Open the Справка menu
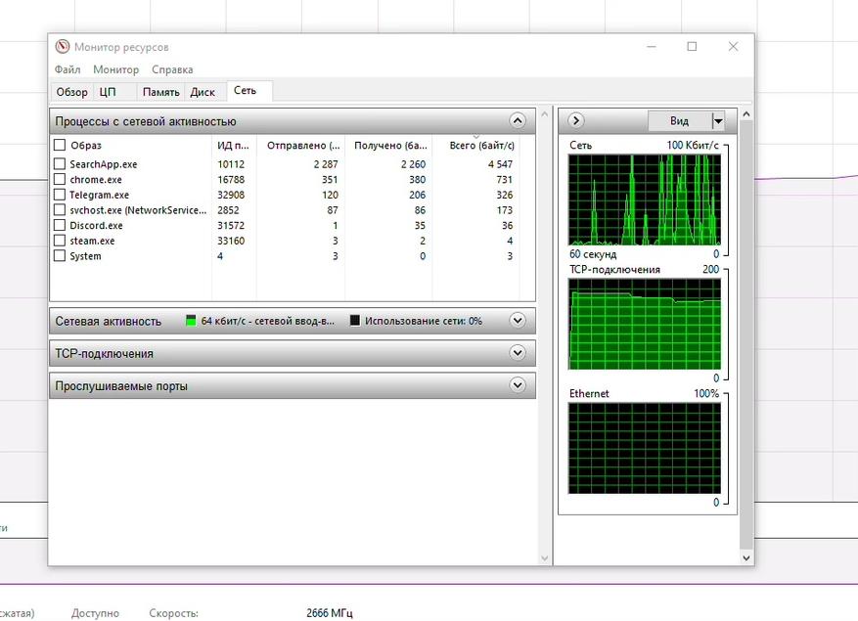 click(172, 69)
